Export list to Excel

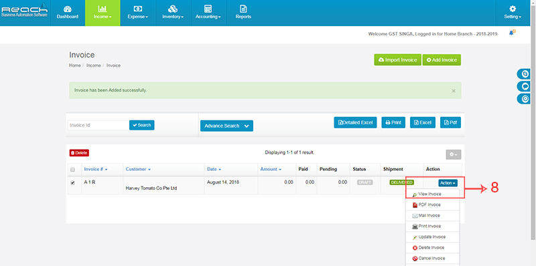click(423, 122)
